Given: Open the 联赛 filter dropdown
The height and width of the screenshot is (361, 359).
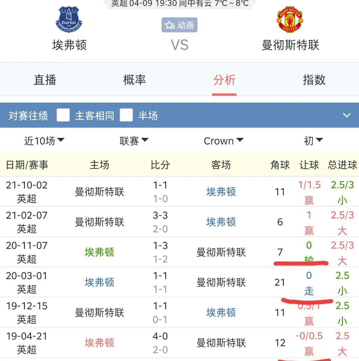Looking at the screenshot, I should 134,141.
